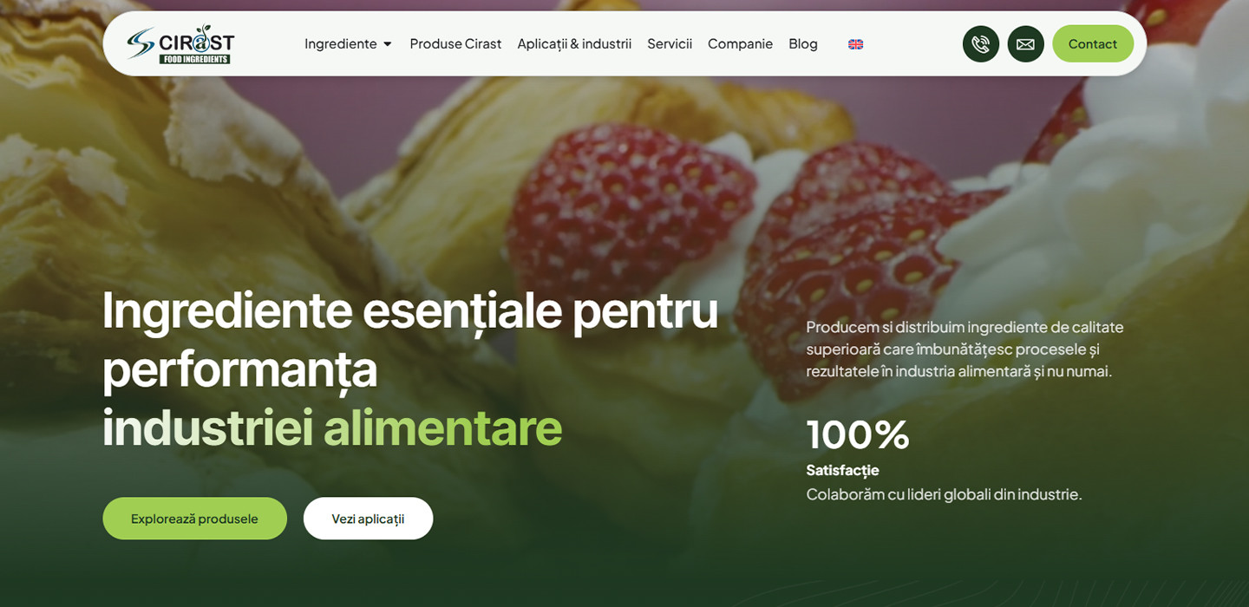Click the headline 'Ingrediente esențiale pentru'
This screenshot has width=1249, height=607.
410,310
